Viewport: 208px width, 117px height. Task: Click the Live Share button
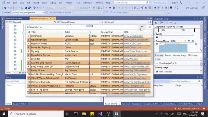(x=192, y=8)
